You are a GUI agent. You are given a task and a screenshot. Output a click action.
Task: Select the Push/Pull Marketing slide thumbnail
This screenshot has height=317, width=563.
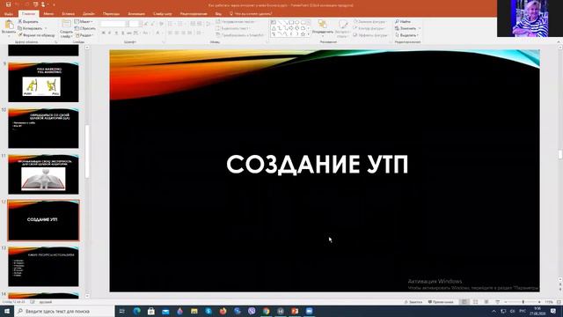coord(43,82)
